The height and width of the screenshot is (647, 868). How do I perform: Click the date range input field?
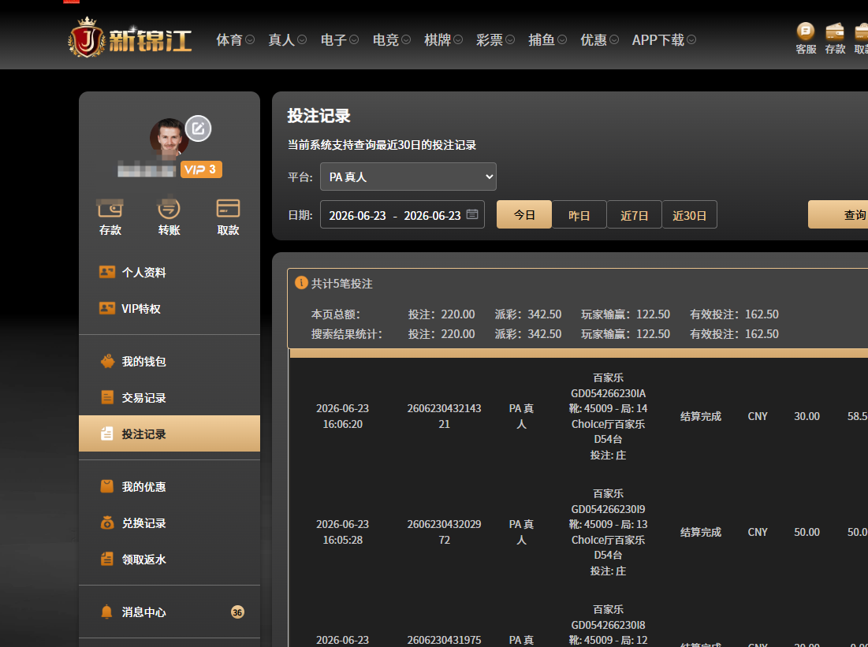(x=402, y=214)
